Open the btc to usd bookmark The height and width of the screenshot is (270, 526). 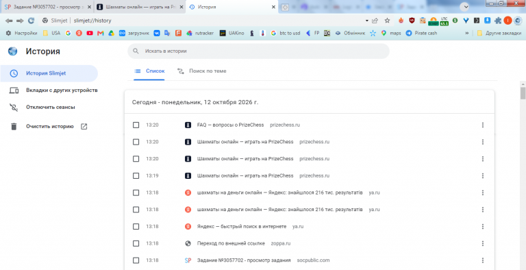click(286, 34)
